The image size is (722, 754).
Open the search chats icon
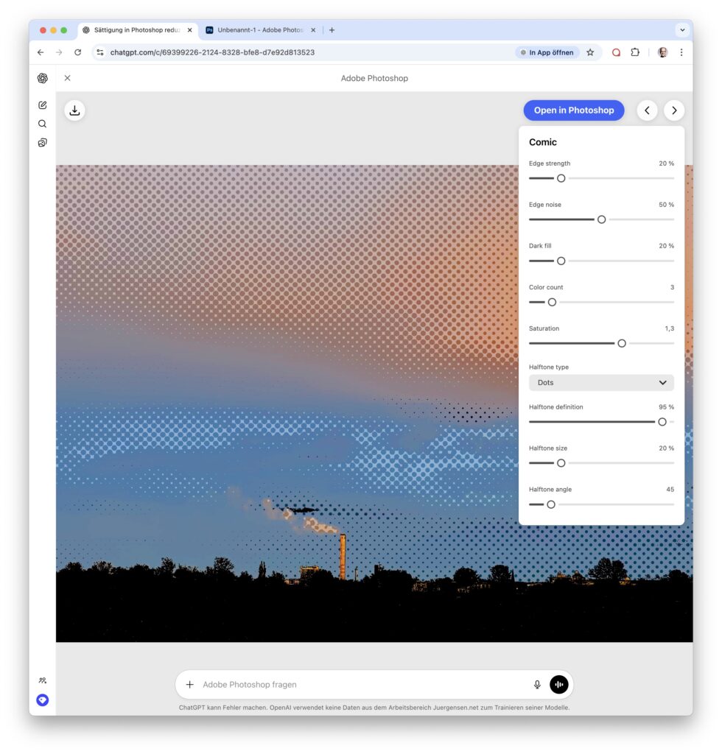click(x=43, y=124)
